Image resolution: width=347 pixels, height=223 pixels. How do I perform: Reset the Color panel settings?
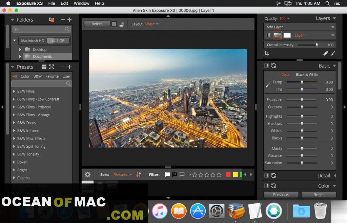coord(274,186)
